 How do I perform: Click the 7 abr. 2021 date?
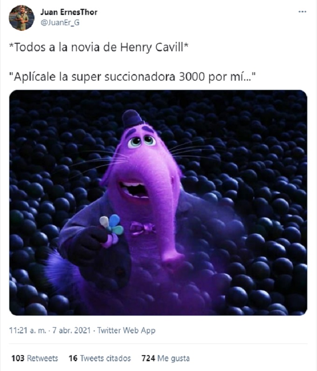[x=71, y=330]
